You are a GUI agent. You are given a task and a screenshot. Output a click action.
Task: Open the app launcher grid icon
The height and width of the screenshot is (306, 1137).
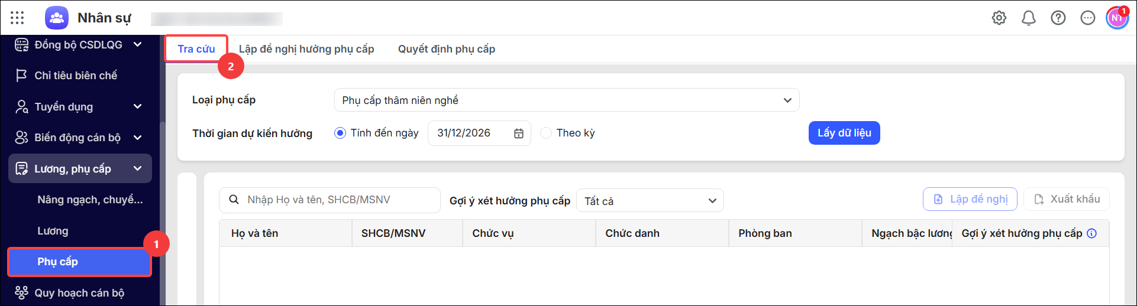tap(17, 18)
